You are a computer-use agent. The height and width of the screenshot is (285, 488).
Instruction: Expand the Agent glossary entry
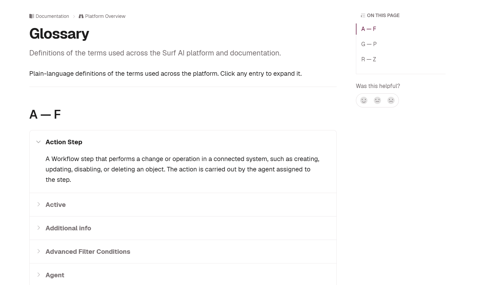coord(183,275)
